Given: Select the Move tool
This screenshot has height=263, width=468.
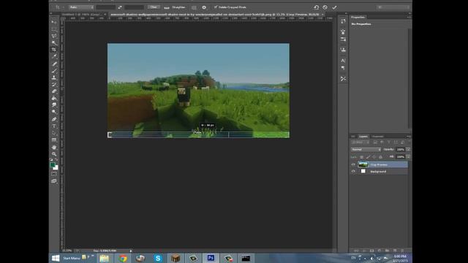Looking at the screenshot, I should (x=54, y=23).
